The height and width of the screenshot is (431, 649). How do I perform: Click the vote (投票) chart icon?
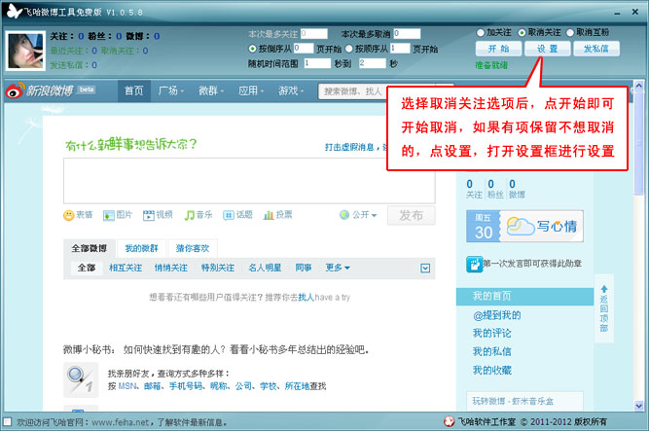point(269,215)
